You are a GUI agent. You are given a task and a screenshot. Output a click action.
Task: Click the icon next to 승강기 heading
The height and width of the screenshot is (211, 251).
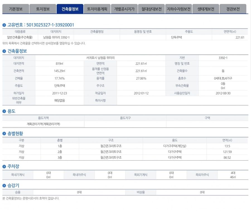point(4,186)
